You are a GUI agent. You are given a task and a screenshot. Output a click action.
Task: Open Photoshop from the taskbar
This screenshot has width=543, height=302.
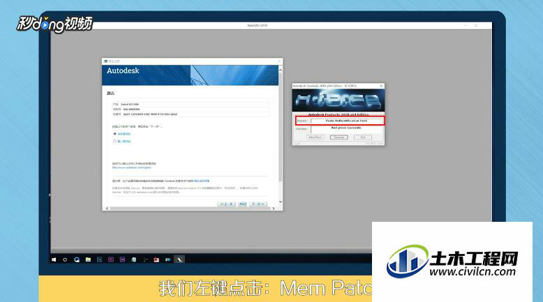[99, 259]
